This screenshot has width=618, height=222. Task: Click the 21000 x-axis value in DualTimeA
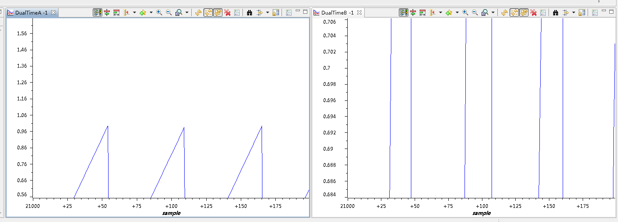pyautogui.click(x=32, y=206)
